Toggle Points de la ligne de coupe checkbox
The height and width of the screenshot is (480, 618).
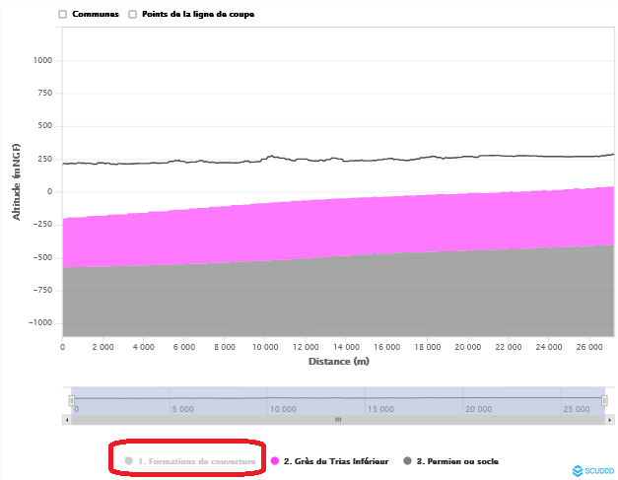pos(133,15)
